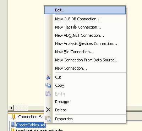142x131 pixels.
Task: Select New OLE DB Connection...
Action: [x=78, y=19]
